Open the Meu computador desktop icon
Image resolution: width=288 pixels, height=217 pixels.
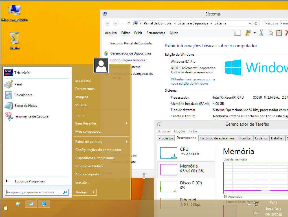(14, 12)
